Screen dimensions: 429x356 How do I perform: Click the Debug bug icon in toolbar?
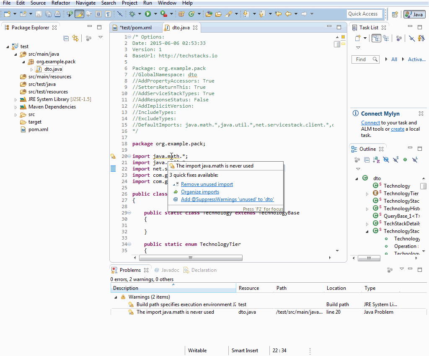pyautogui.click(x=132, y=14)
